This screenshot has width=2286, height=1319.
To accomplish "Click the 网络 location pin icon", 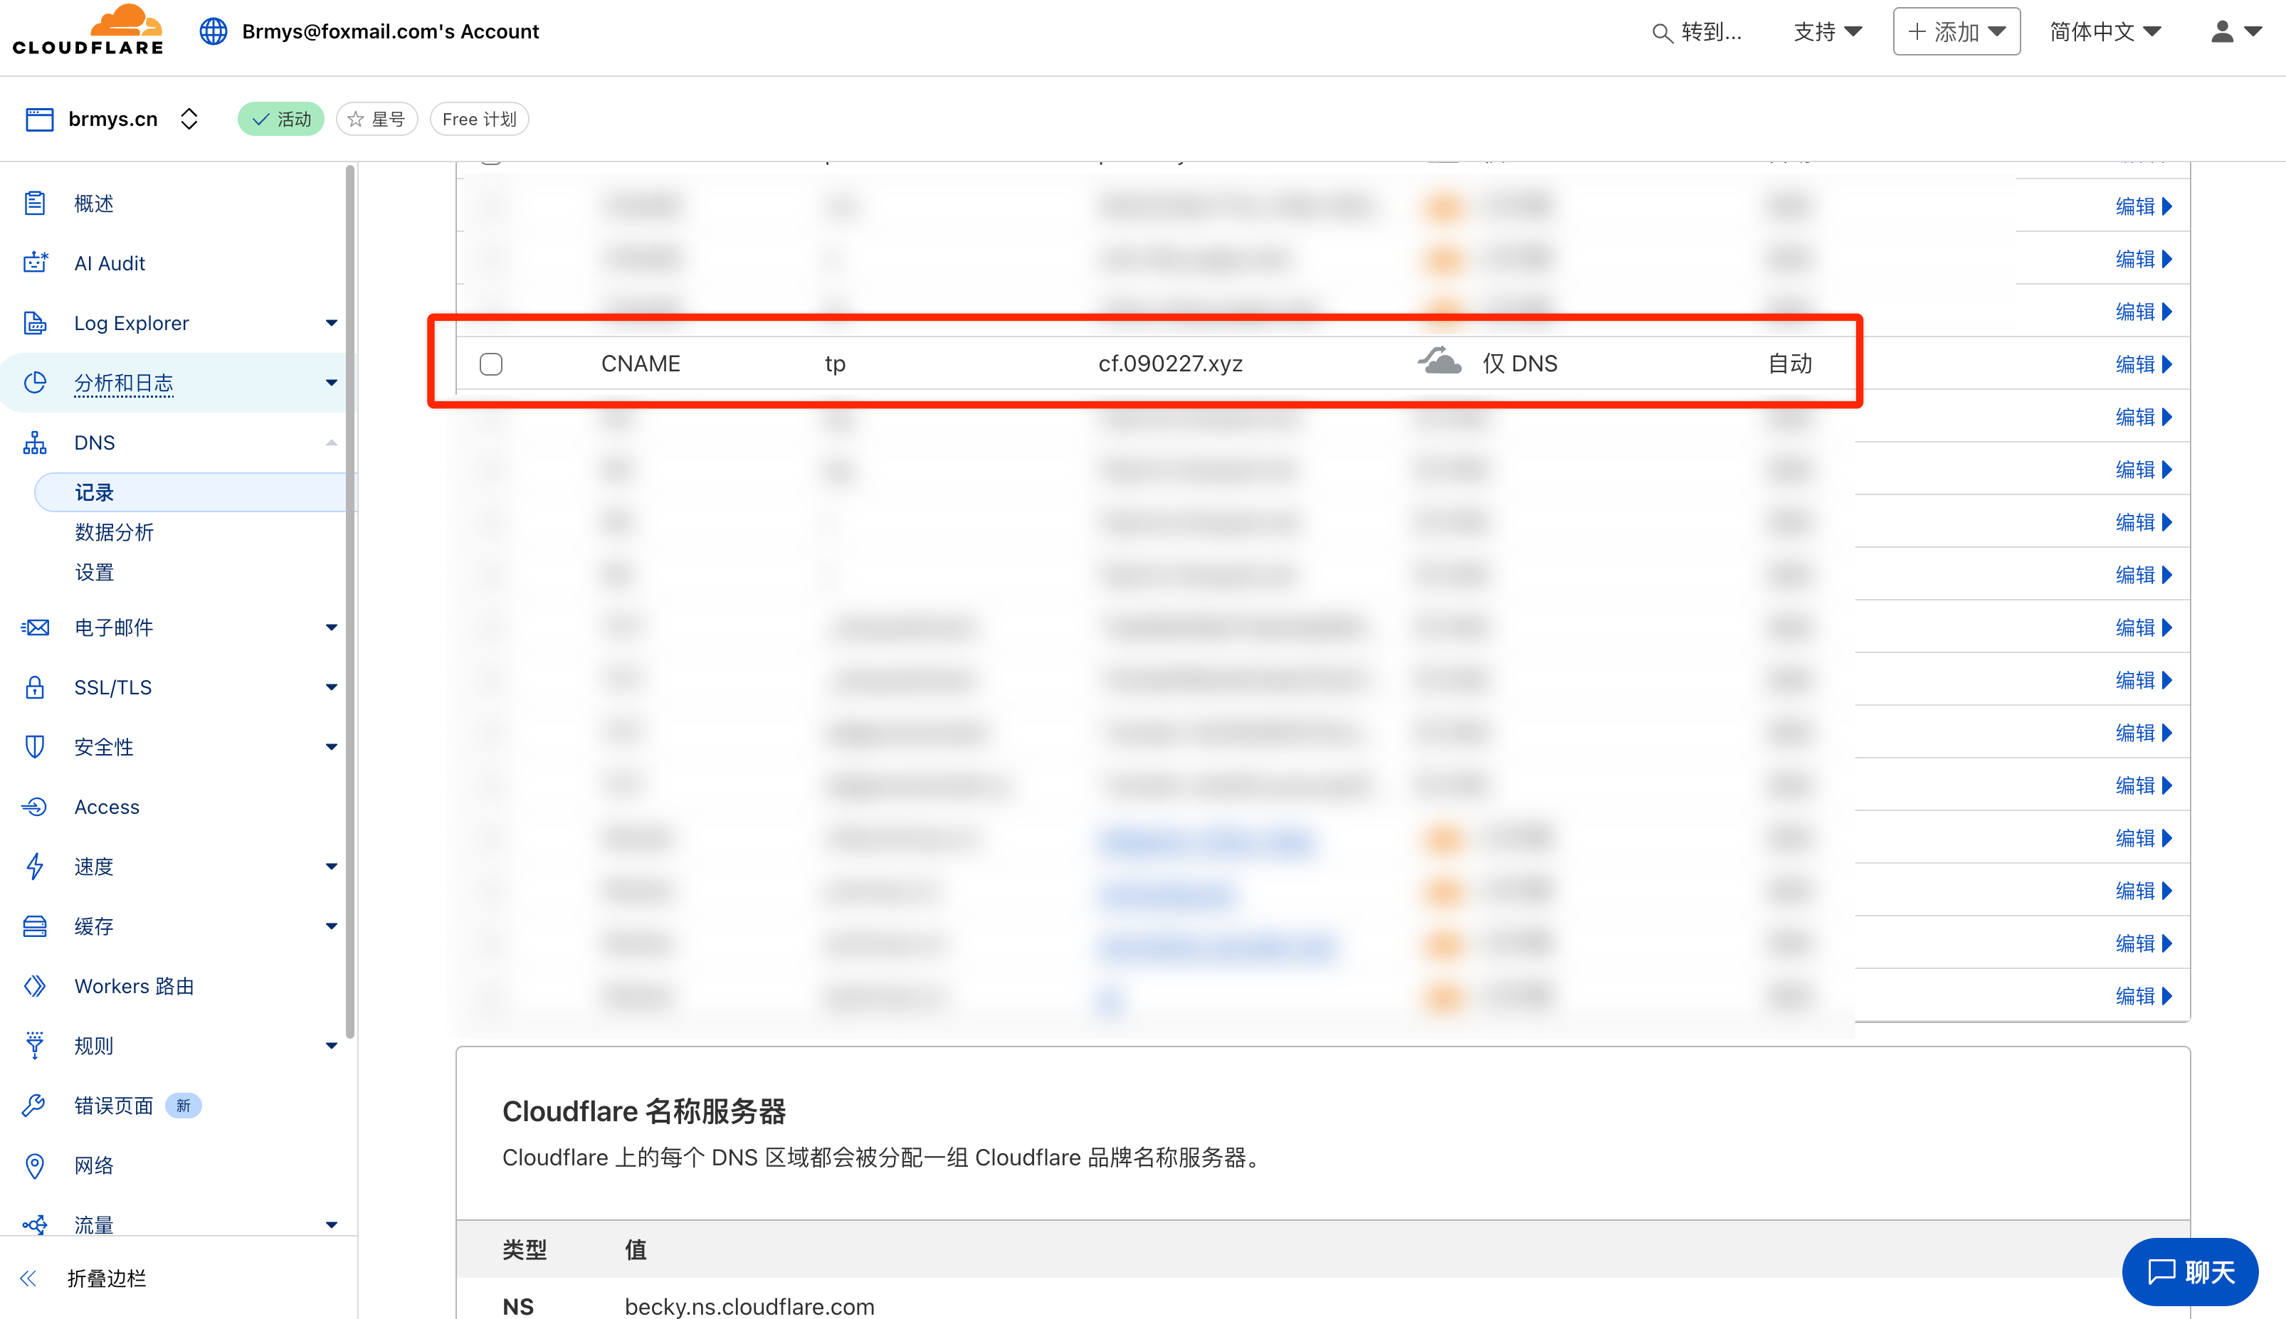I will (34, 1165).
